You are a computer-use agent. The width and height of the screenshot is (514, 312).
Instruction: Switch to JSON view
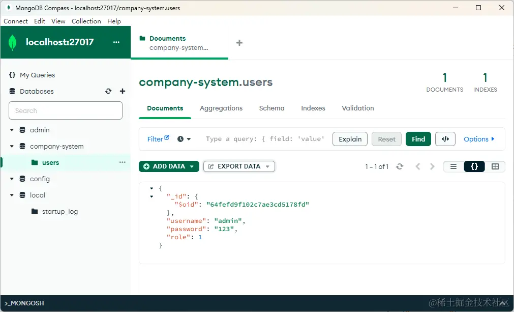click(474, 166)
